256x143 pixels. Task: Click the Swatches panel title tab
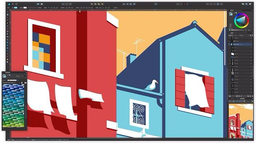tap(8, 72)
